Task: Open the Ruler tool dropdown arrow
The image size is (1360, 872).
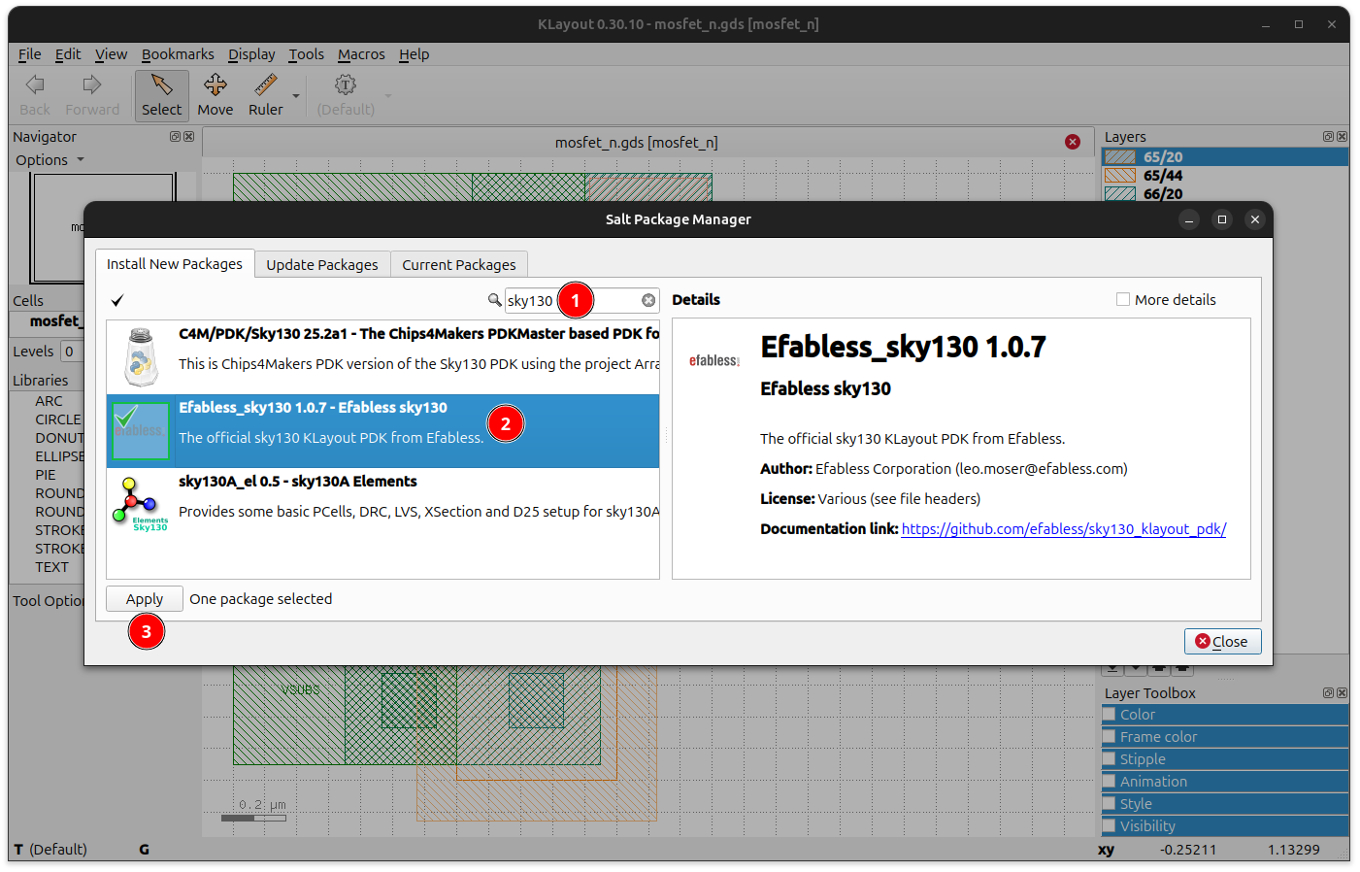Action: pyautogui.click(x=296, y=96)
